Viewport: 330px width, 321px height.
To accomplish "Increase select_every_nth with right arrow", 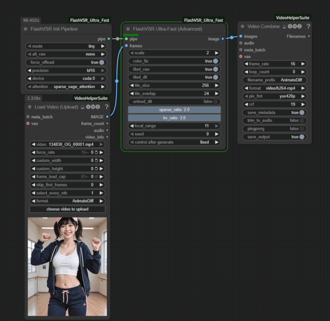I will point(101,193).
